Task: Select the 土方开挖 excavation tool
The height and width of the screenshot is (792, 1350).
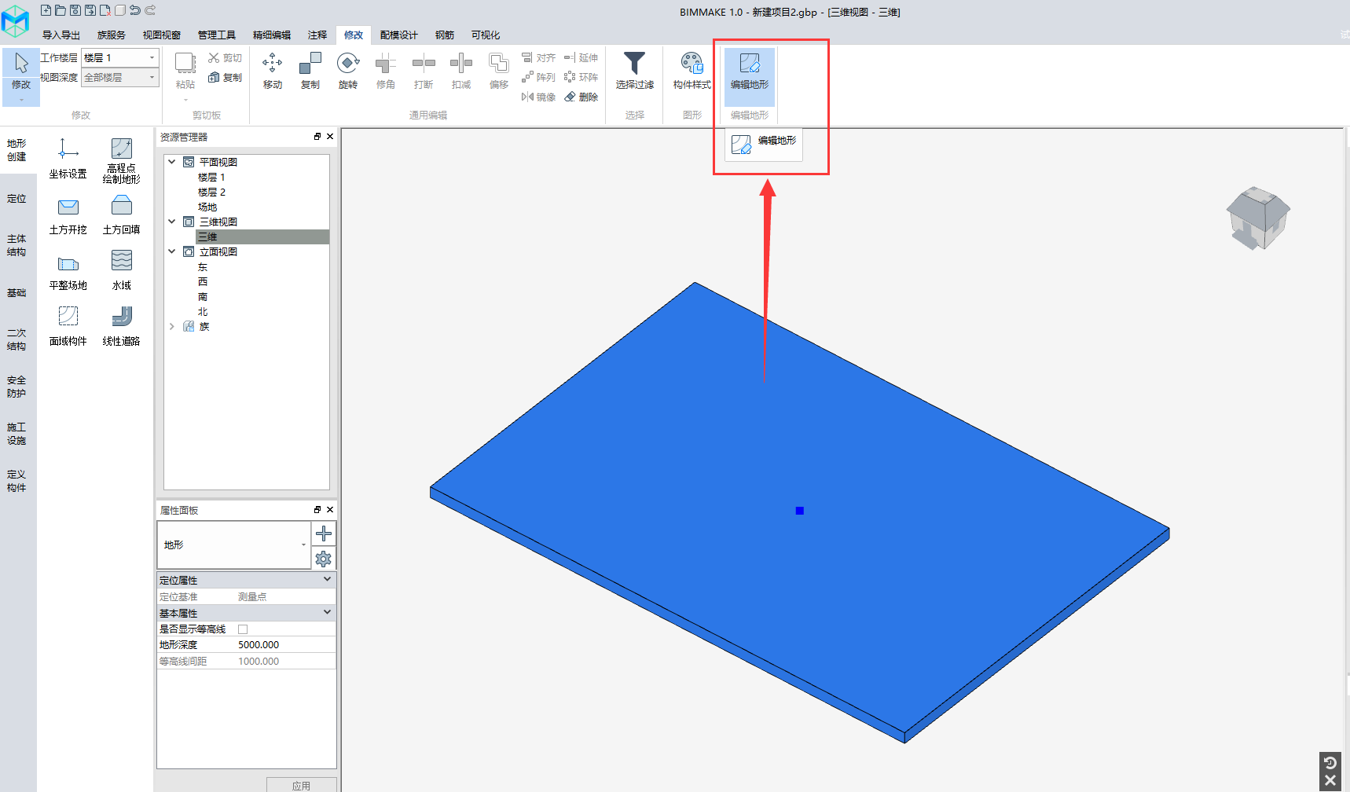Action: click(68, 216)
